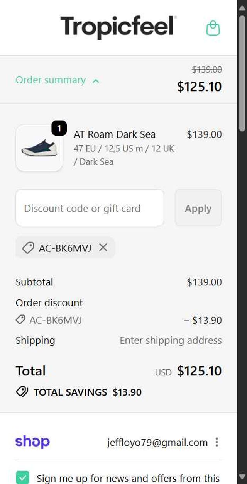Click the Tropicfeel logo
Image resolution: width=247 pixels, height=484 pixels.
click(118, 27)
